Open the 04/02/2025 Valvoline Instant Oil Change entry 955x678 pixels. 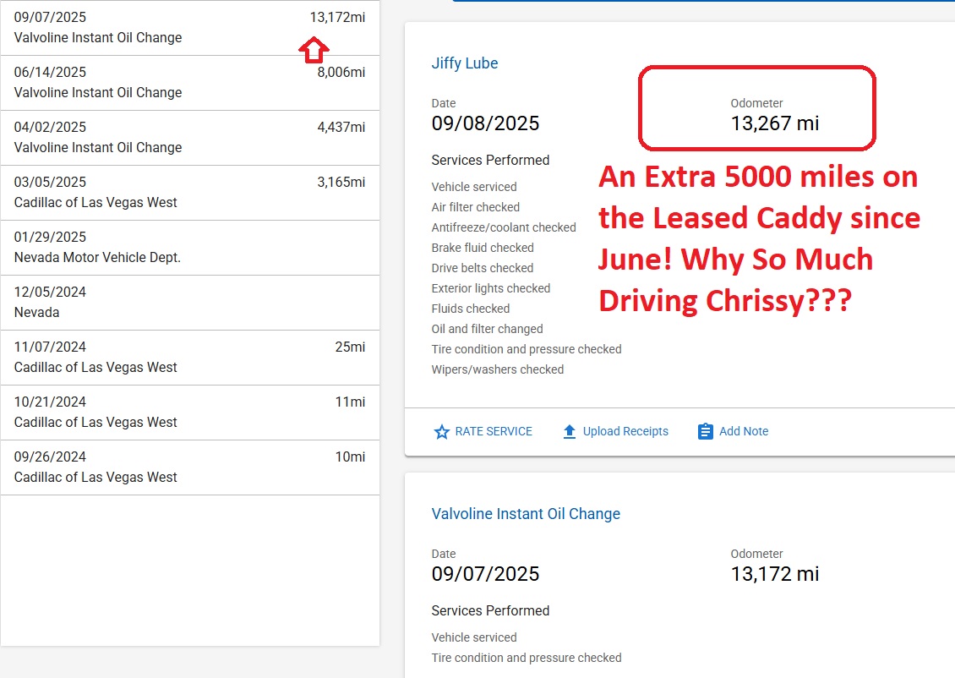190,138
